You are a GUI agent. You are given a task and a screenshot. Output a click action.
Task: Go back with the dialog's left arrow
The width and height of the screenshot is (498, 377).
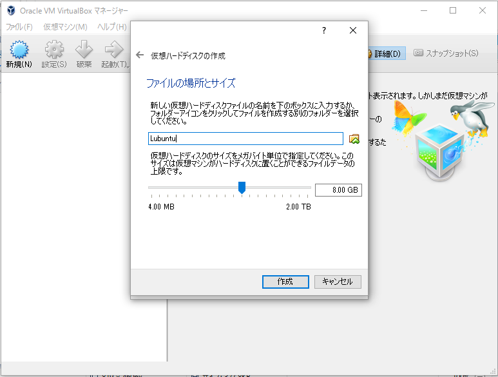(140, 55)
